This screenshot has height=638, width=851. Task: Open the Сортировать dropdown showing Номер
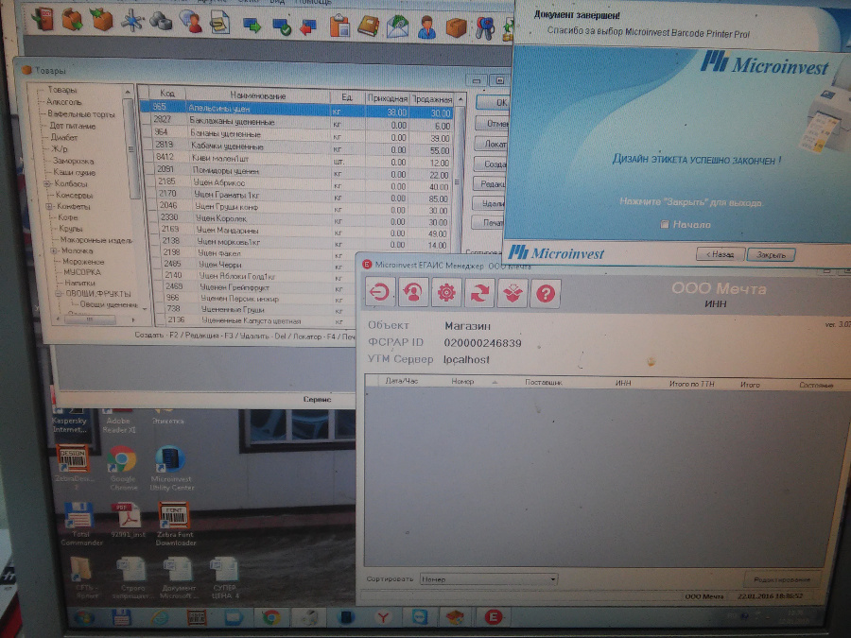(489, 579)
